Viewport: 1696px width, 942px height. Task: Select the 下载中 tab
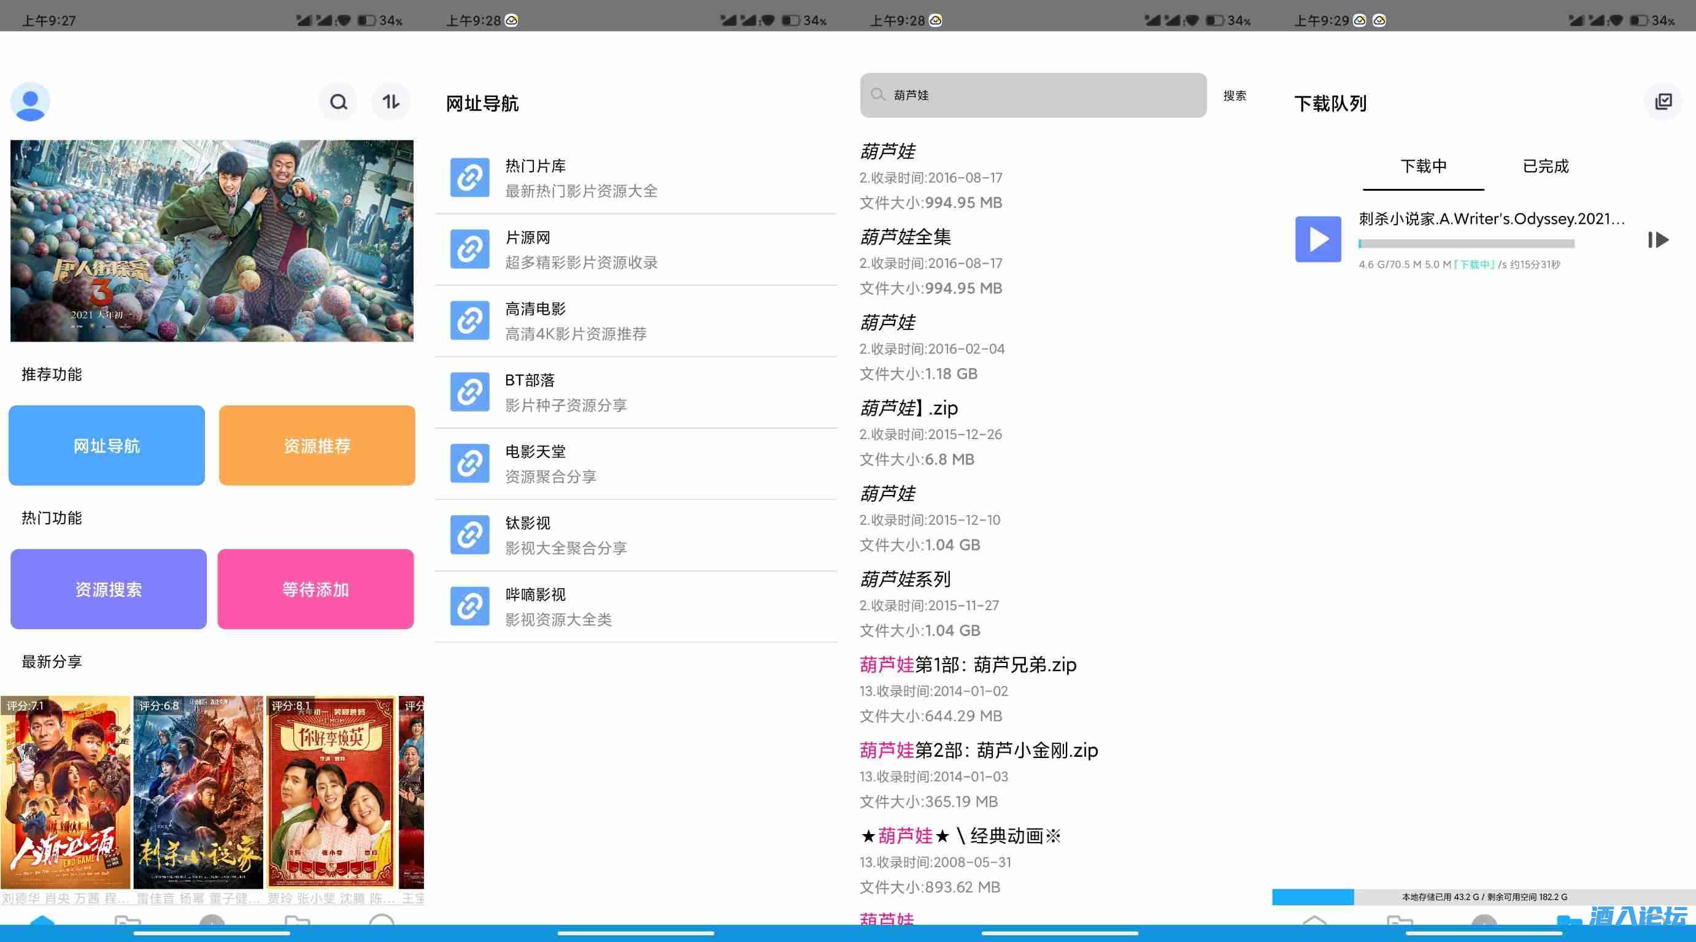click(x=1424, y=166)
